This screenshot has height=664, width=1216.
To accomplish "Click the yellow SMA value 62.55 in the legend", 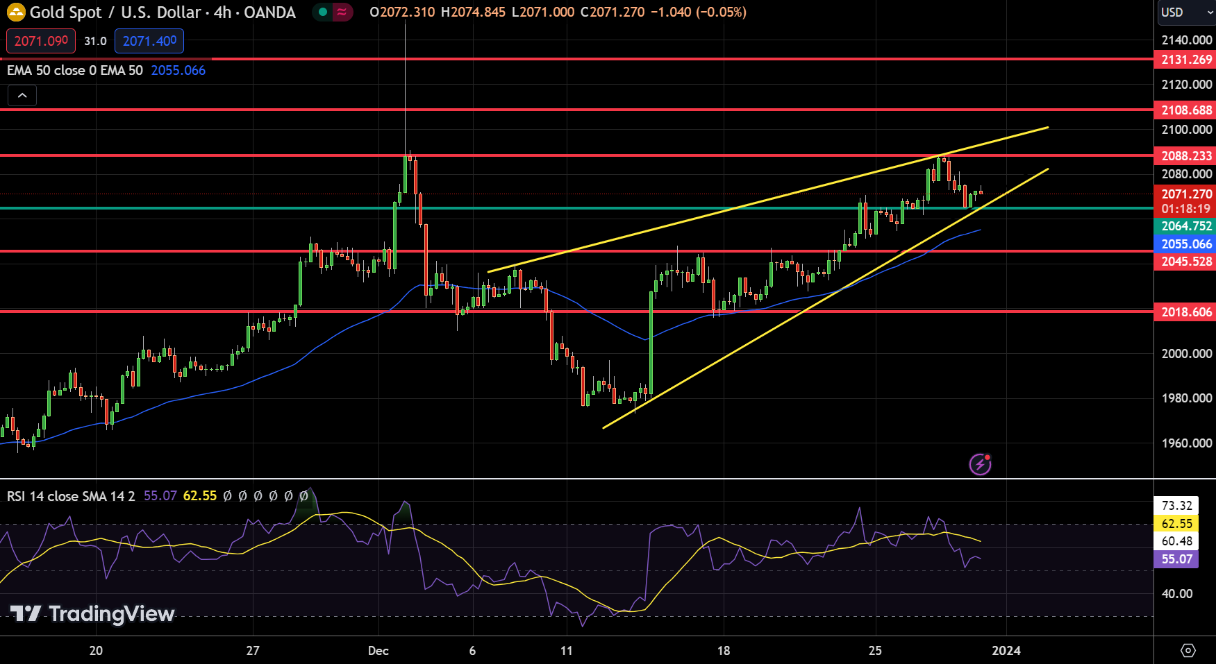I will tap(200, 496).
